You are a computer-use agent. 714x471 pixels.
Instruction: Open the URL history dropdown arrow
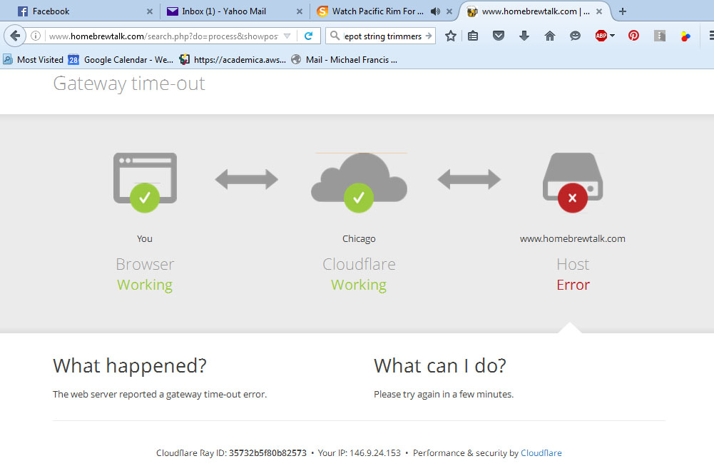[287, 36]
